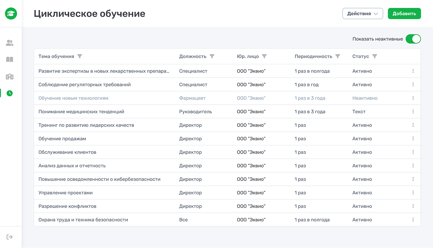Open row menu for Повышение осведомленности о кибербезопасности

pos(413,179)
